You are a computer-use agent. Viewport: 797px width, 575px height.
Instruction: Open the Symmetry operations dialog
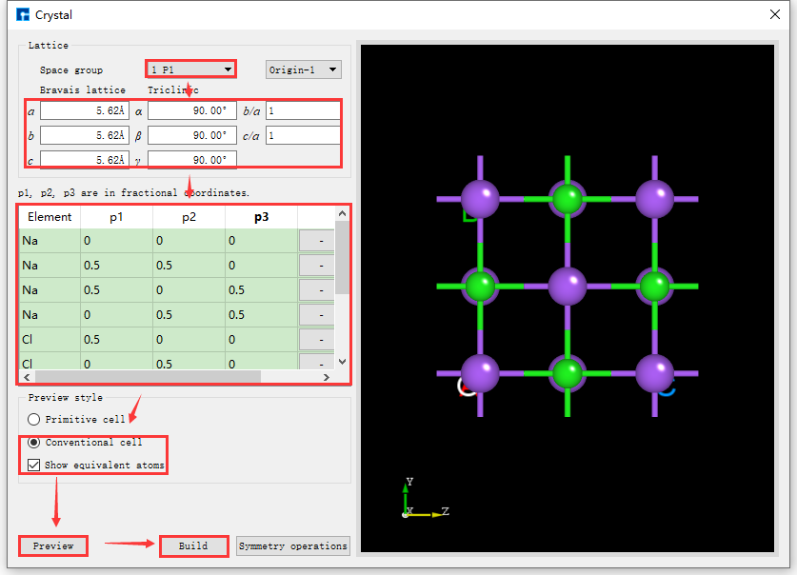click(x=296, y=545)
